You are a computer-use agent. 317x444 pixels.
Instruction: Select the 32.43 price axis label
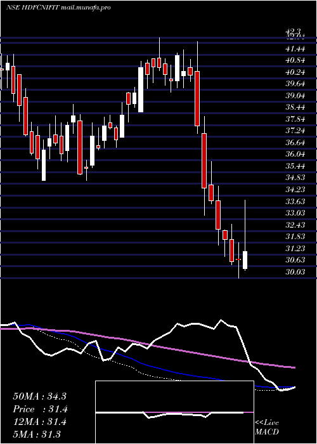pos(295,225)
